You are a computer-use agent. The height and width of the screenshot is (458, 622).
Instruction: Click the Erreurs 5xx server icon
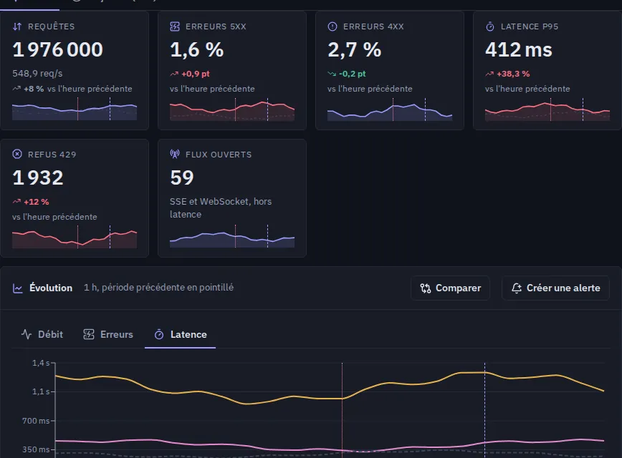coord(175,26)
